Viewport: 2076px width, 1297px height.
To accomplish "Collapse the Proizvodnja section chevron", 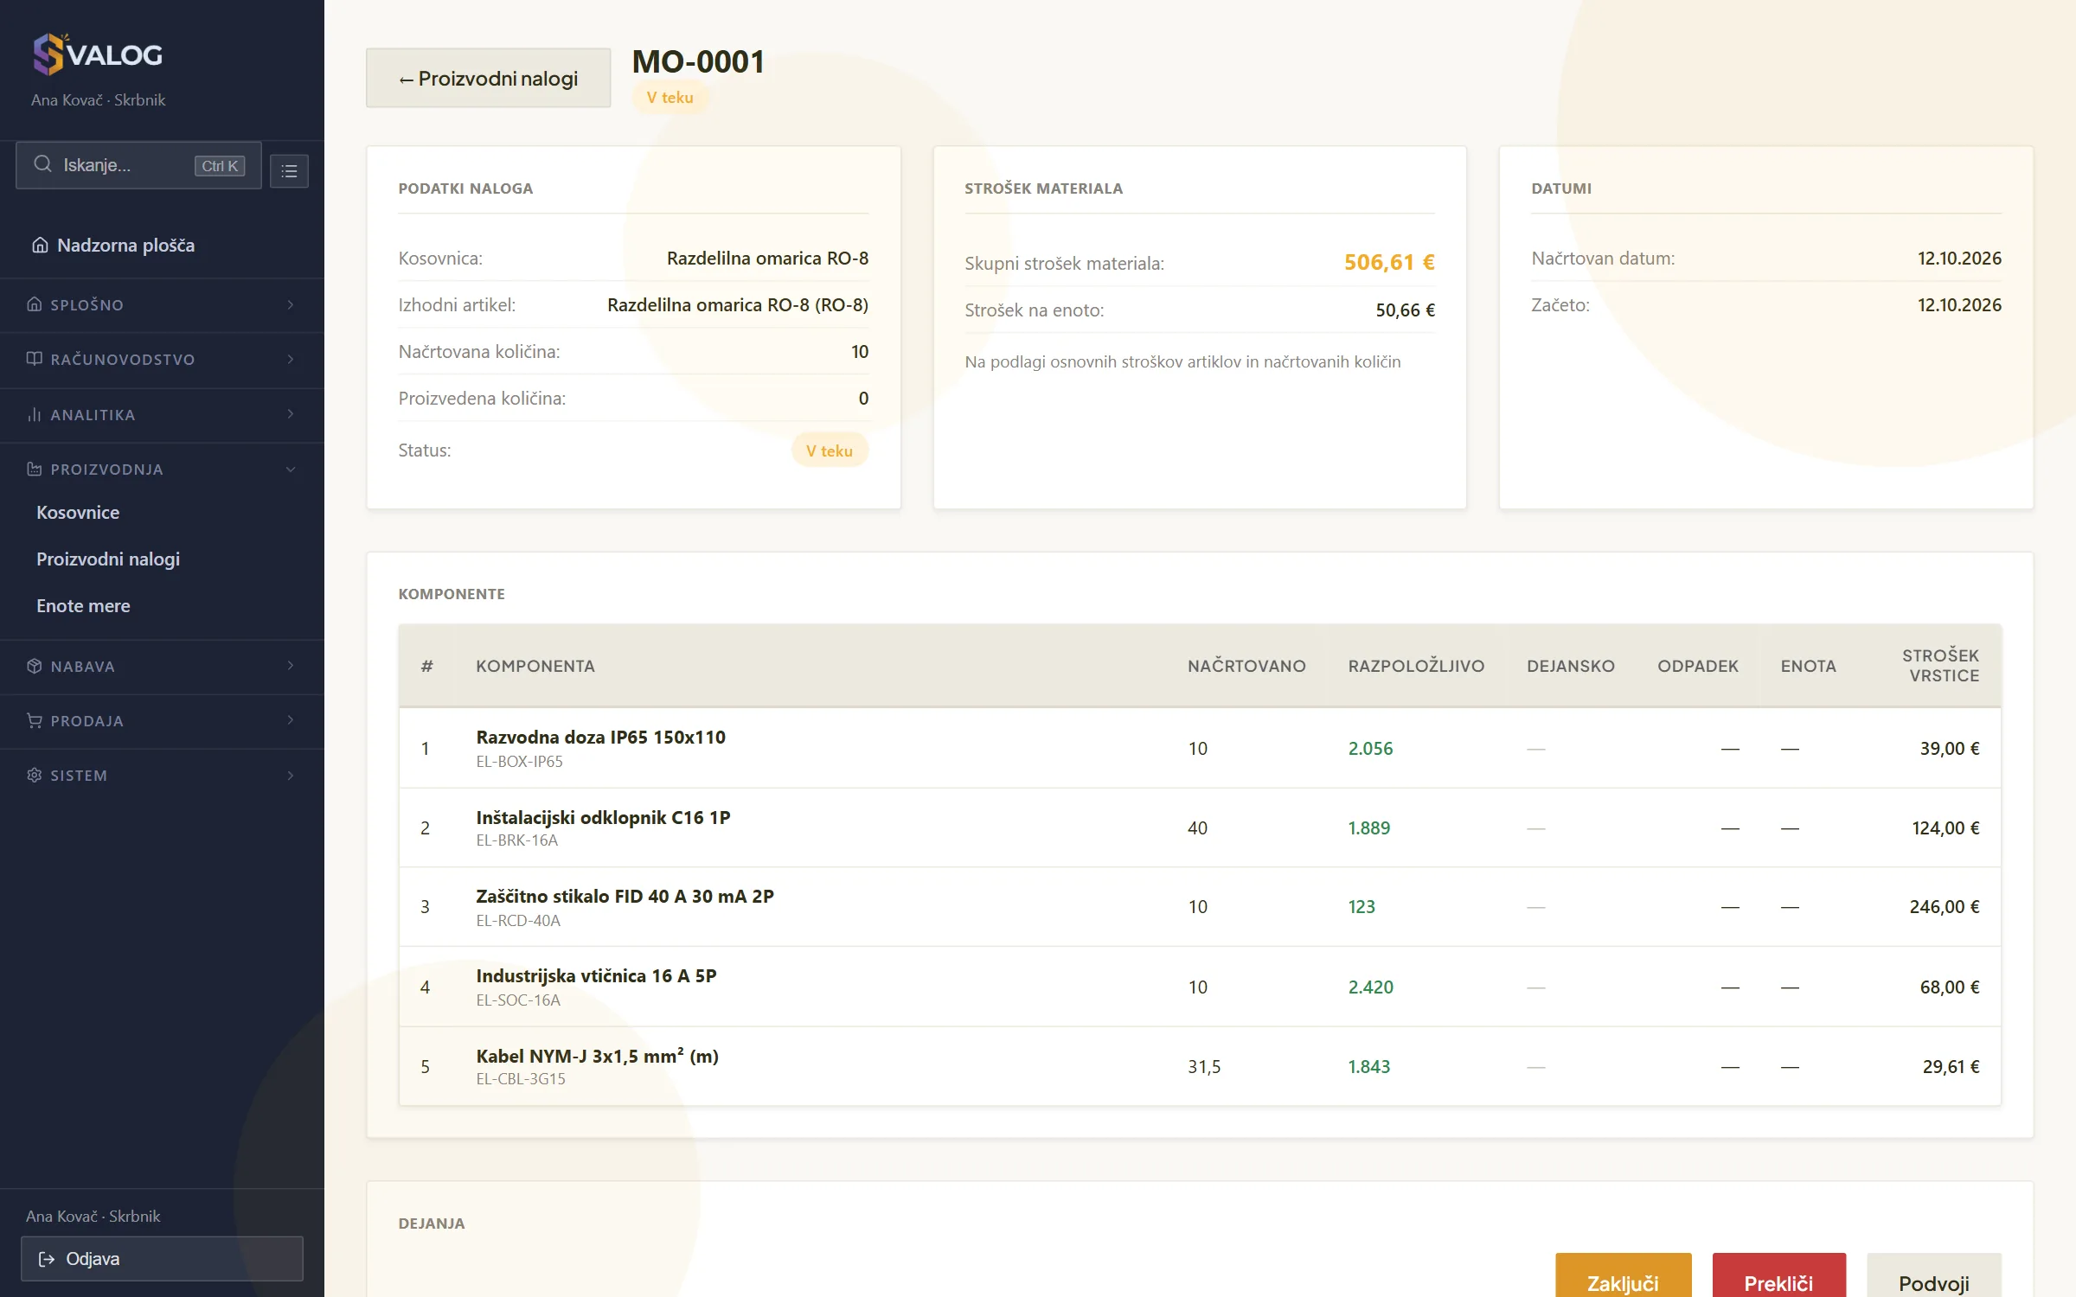I will tap(291, 469).
